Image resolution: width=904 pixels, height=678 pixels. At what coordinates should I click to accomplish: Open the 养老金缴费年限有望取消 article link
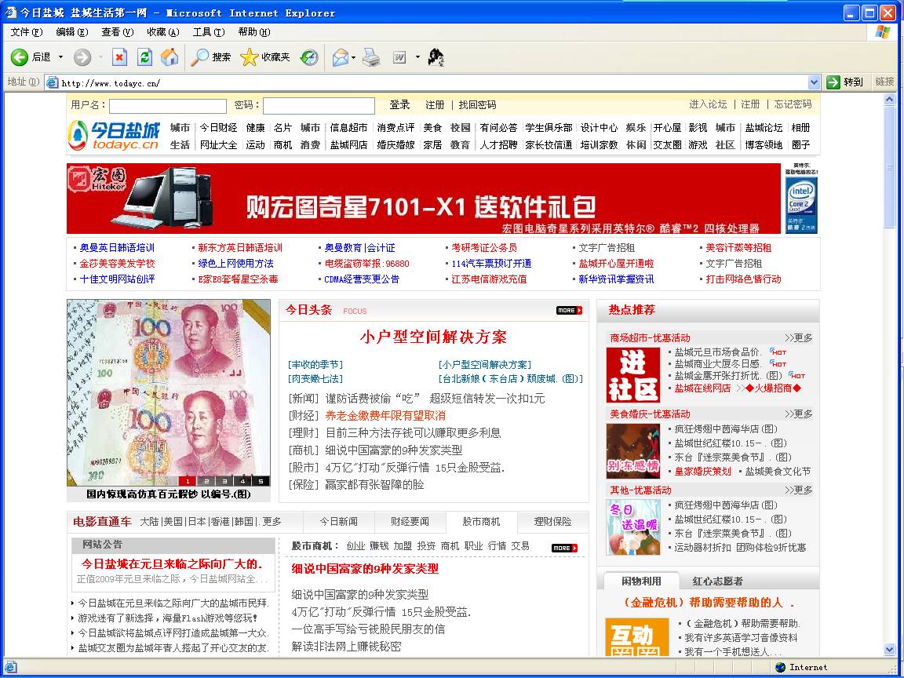click(x=385, y=416)
